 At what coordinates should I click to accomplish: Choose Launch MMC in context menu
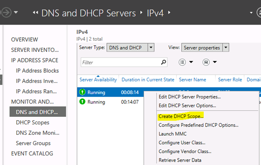(x=173, y=134)
